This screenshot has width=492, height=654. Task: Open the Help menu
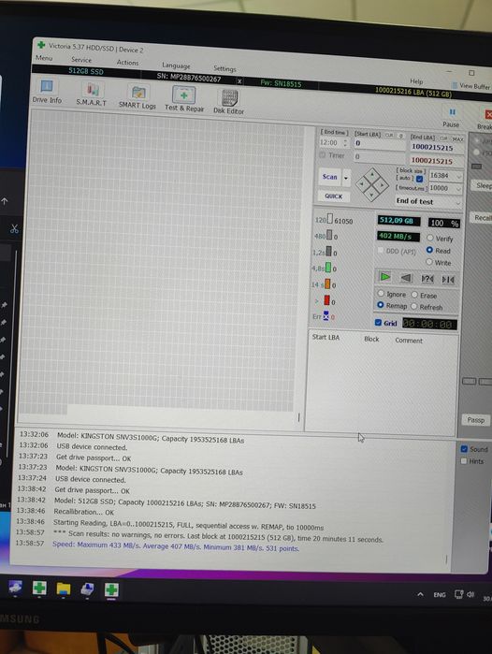pos(416,81)
